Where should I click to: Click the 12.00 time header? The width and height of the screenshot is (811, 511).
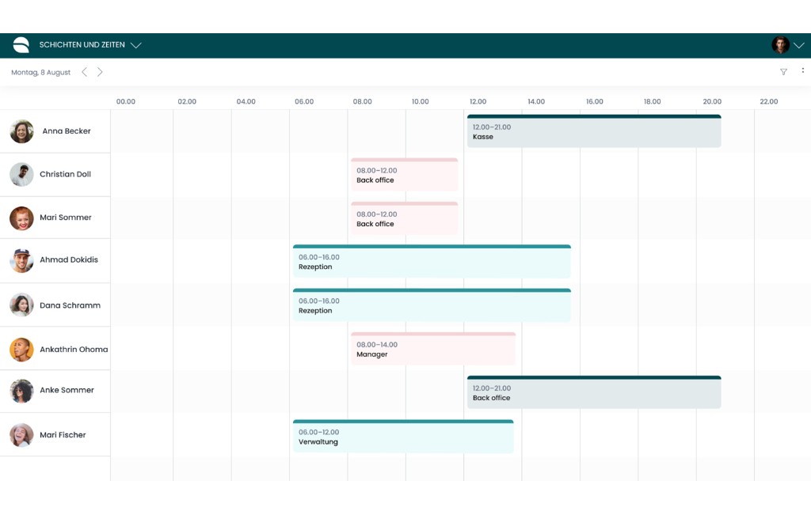tap(478, 102)
